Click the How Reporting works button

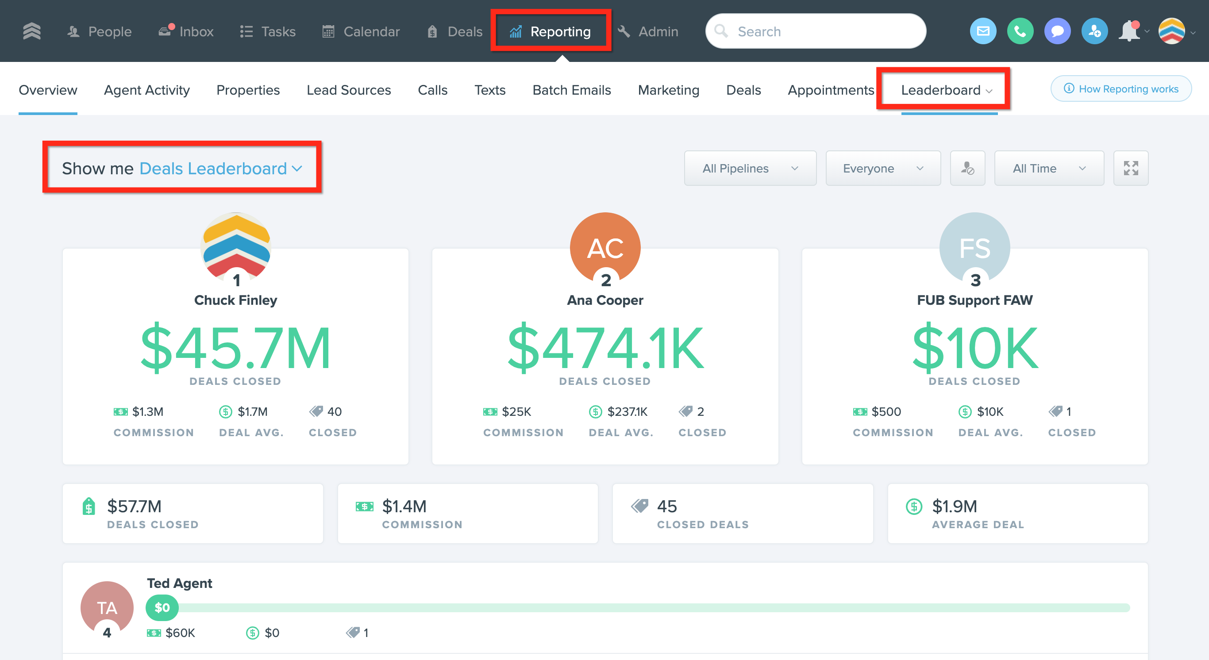pyautogui.click(x=1121, y=88)
